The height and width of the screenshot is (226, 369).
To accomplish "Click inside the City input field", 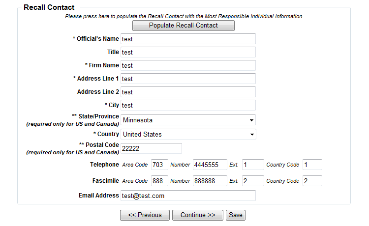I will click(x=188, y=105).
